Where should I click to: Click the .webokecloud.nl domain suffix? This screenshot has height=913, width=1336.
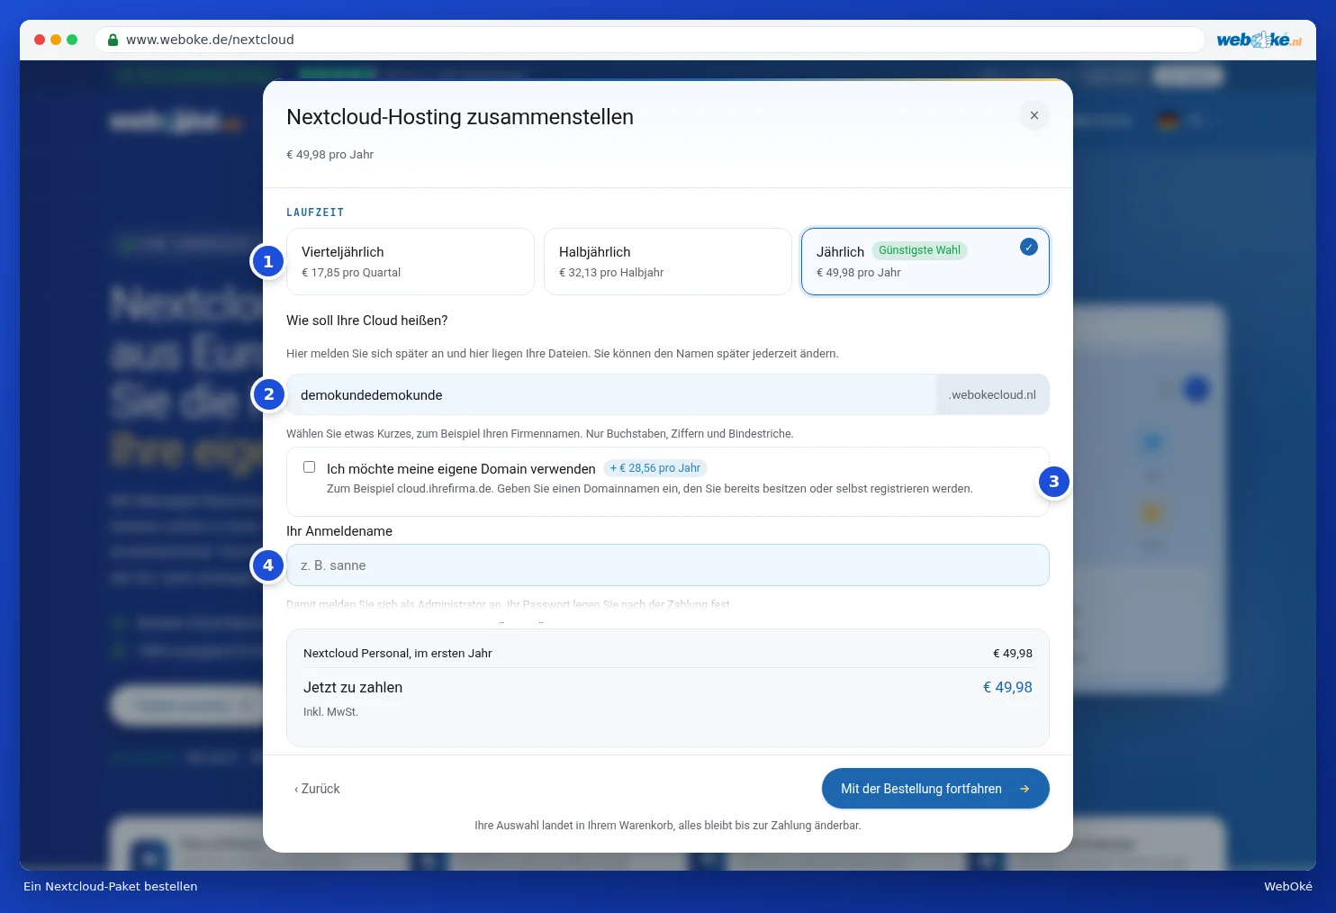(x=993, y=394)
